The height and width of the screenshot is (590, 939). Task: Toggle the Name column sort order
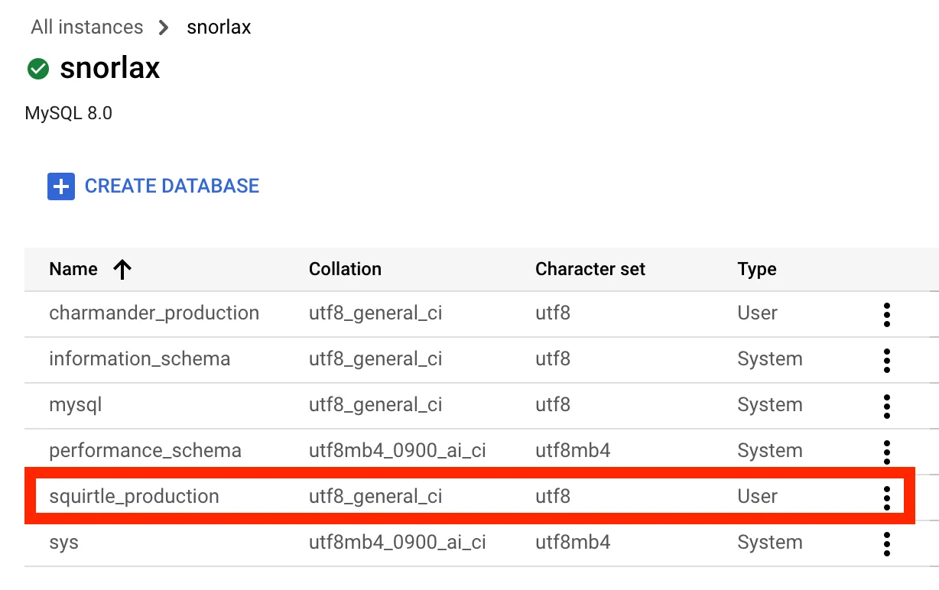tap(122, 269)
